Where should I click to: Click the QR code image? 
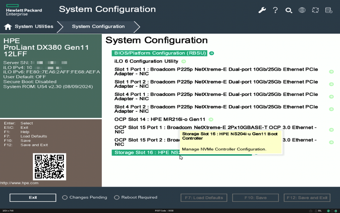point(49,167)
